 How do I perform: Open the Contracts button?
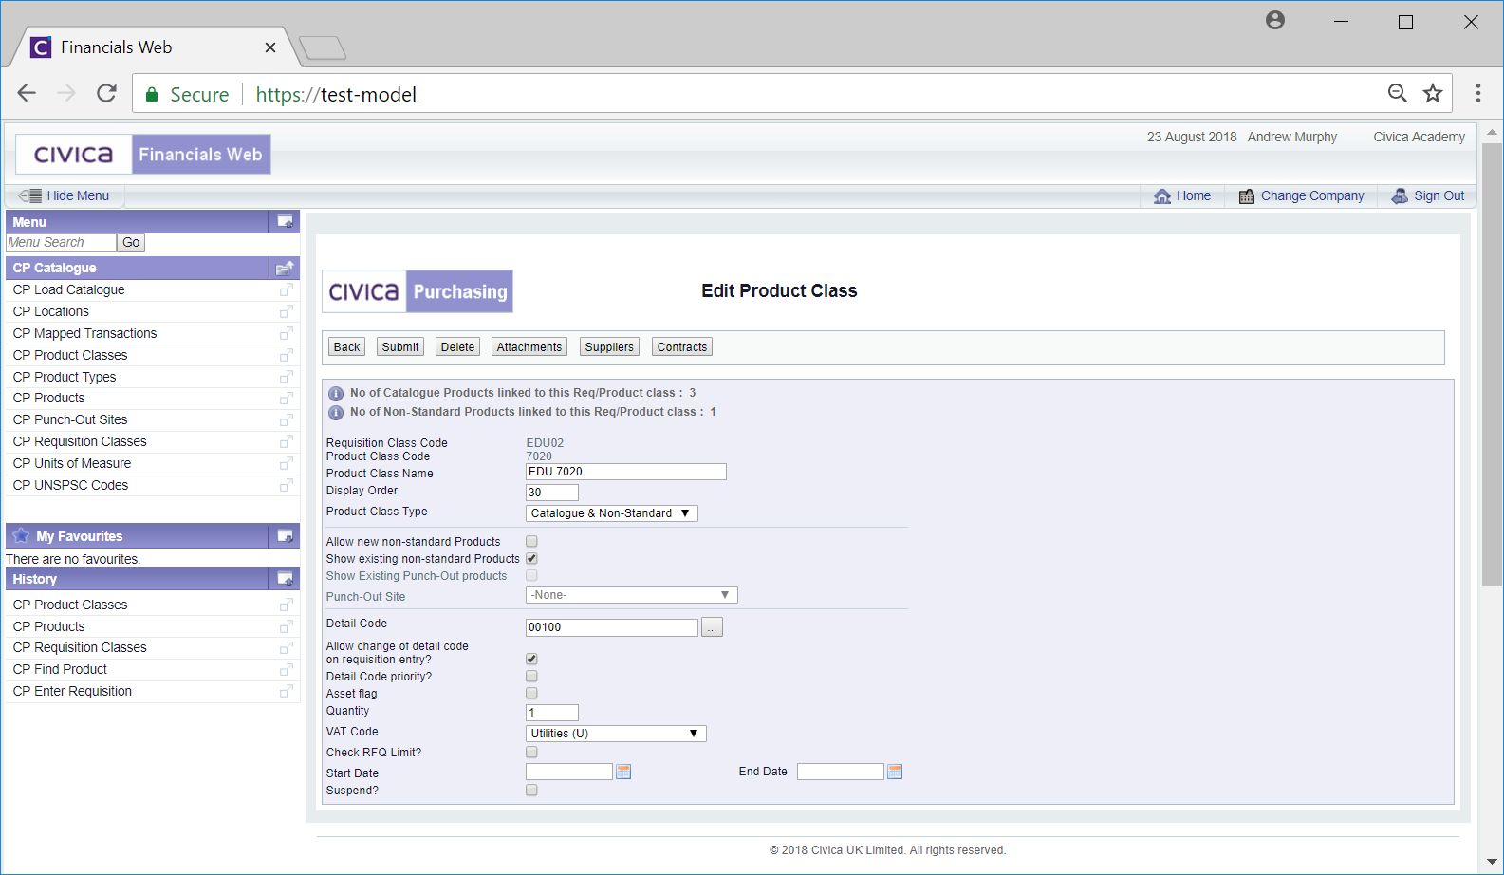tap(682, 347)
